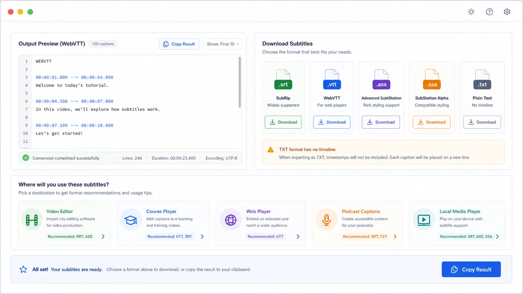523x294 pixels.
Task: Download the Advanced SubStation ASS file
Action: coord(381,122)
